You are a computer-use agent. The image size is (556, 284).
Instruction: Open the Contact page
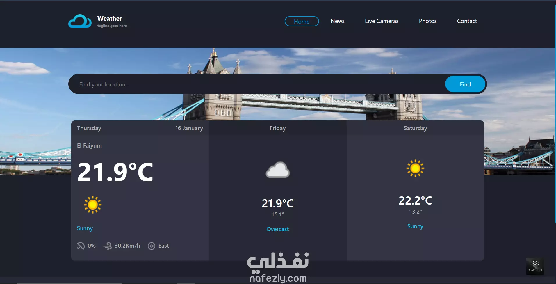click(467, 21)
